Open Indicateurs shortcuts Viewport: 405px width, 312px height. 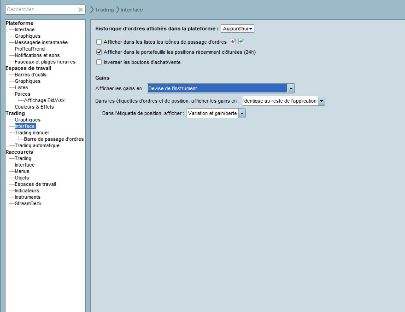pos(27,191)
